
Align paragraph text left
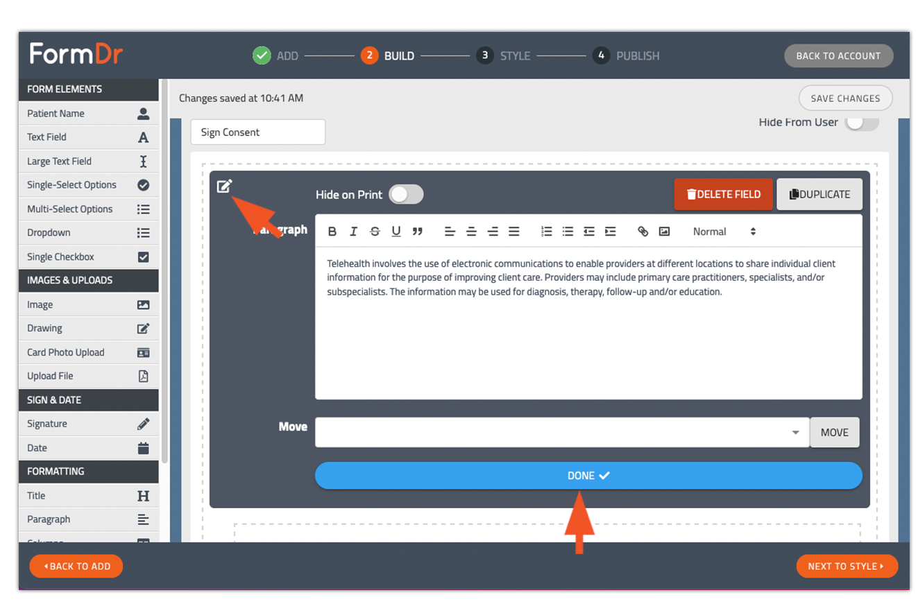click(x=450, y=232)
